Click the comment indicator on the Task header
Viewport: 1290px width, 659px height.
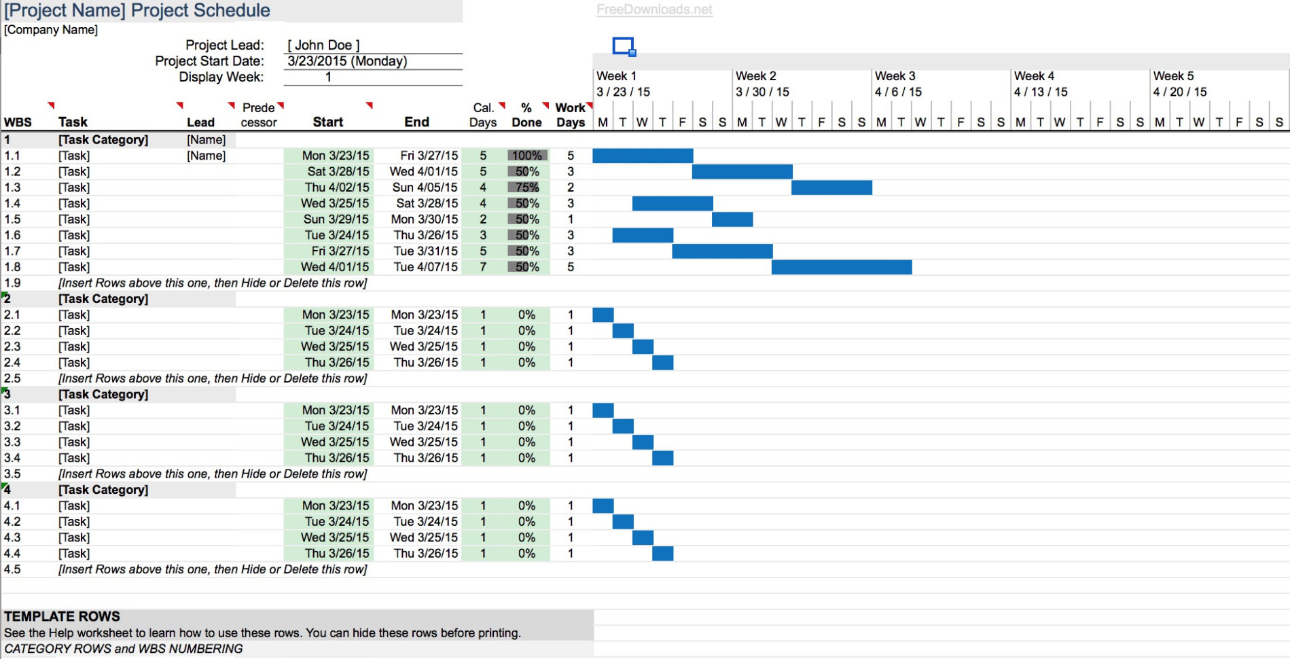click(179, 105)
